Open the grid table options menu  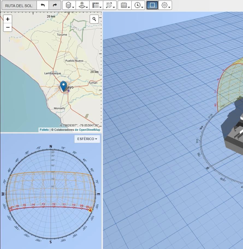click(x=96, y=5)
